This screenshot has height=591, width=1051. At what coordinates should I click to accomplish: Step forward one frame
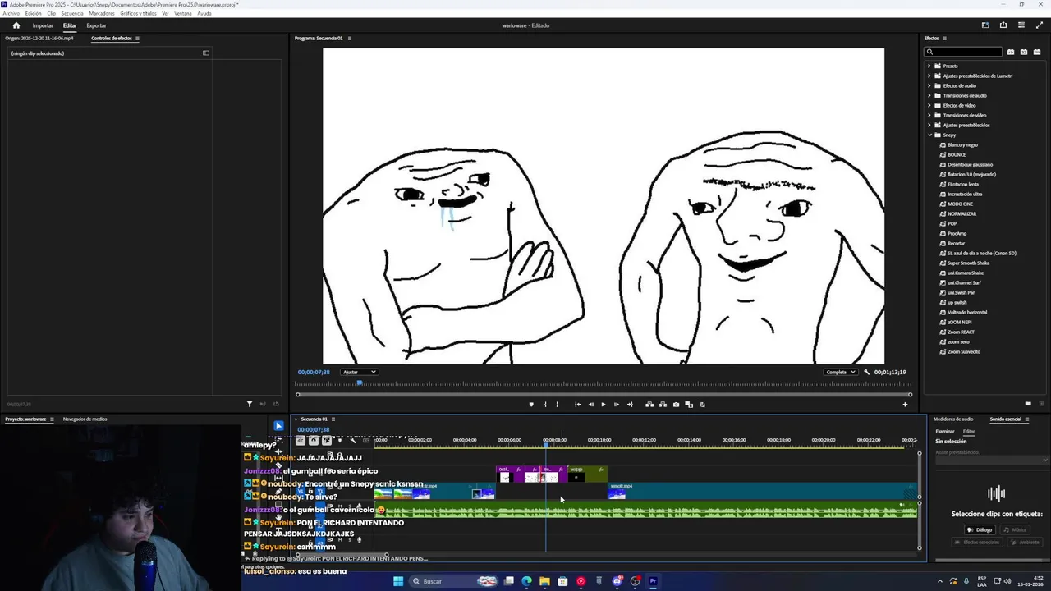pyautogui.click(x=617, y=404)
